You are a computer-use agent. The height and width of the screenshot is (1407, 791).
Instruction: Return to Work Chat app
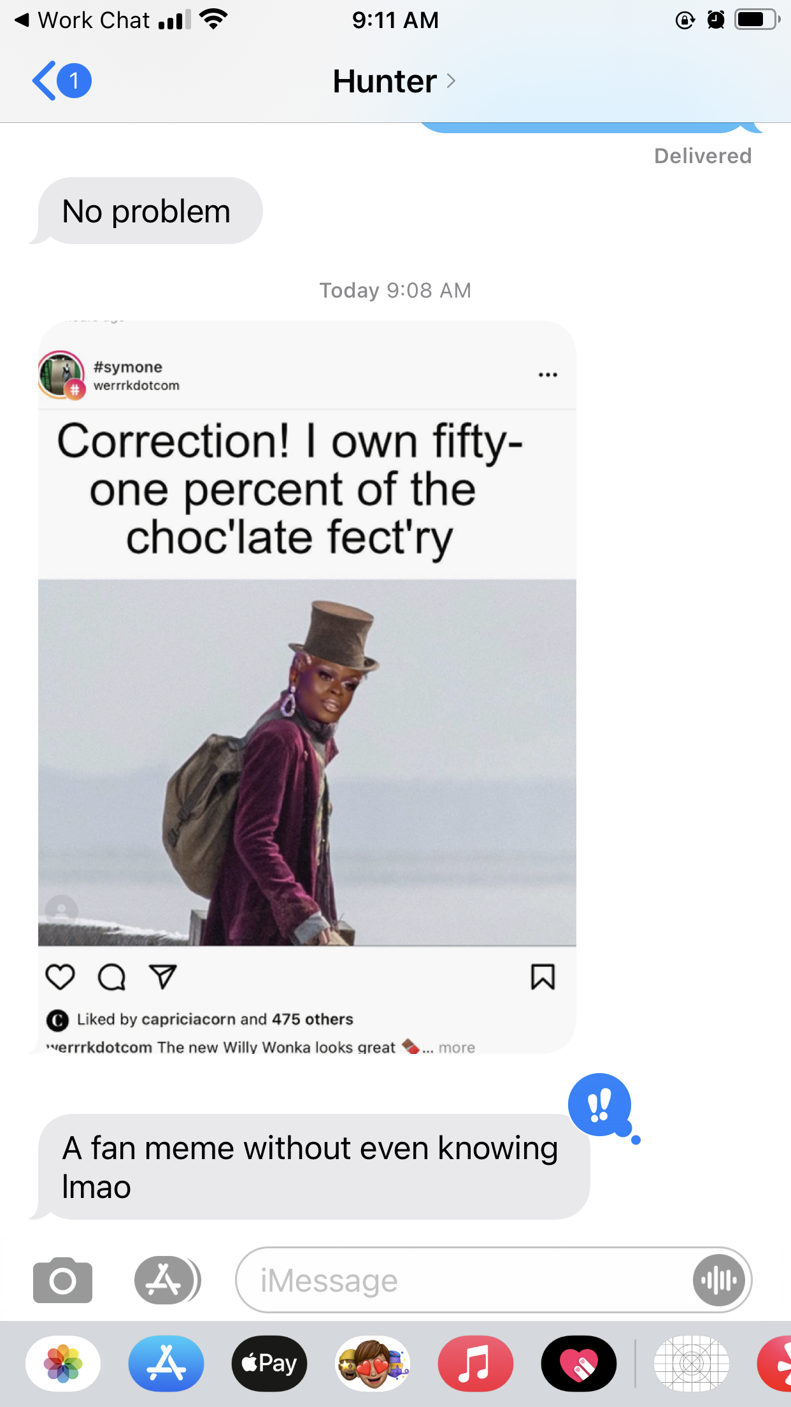pyautogui.click(x=83, y=20)
